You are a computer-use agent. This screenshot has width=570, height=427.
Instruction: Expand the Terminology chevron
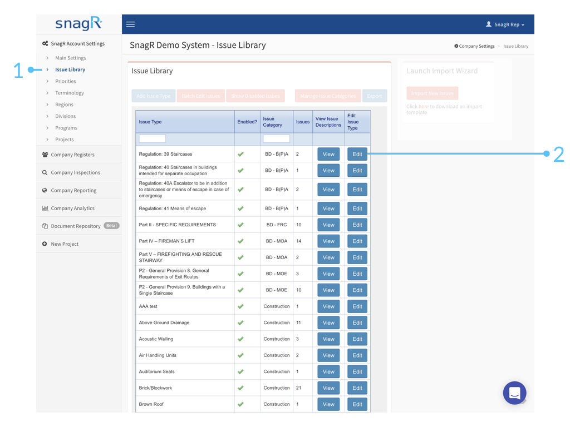47,93
